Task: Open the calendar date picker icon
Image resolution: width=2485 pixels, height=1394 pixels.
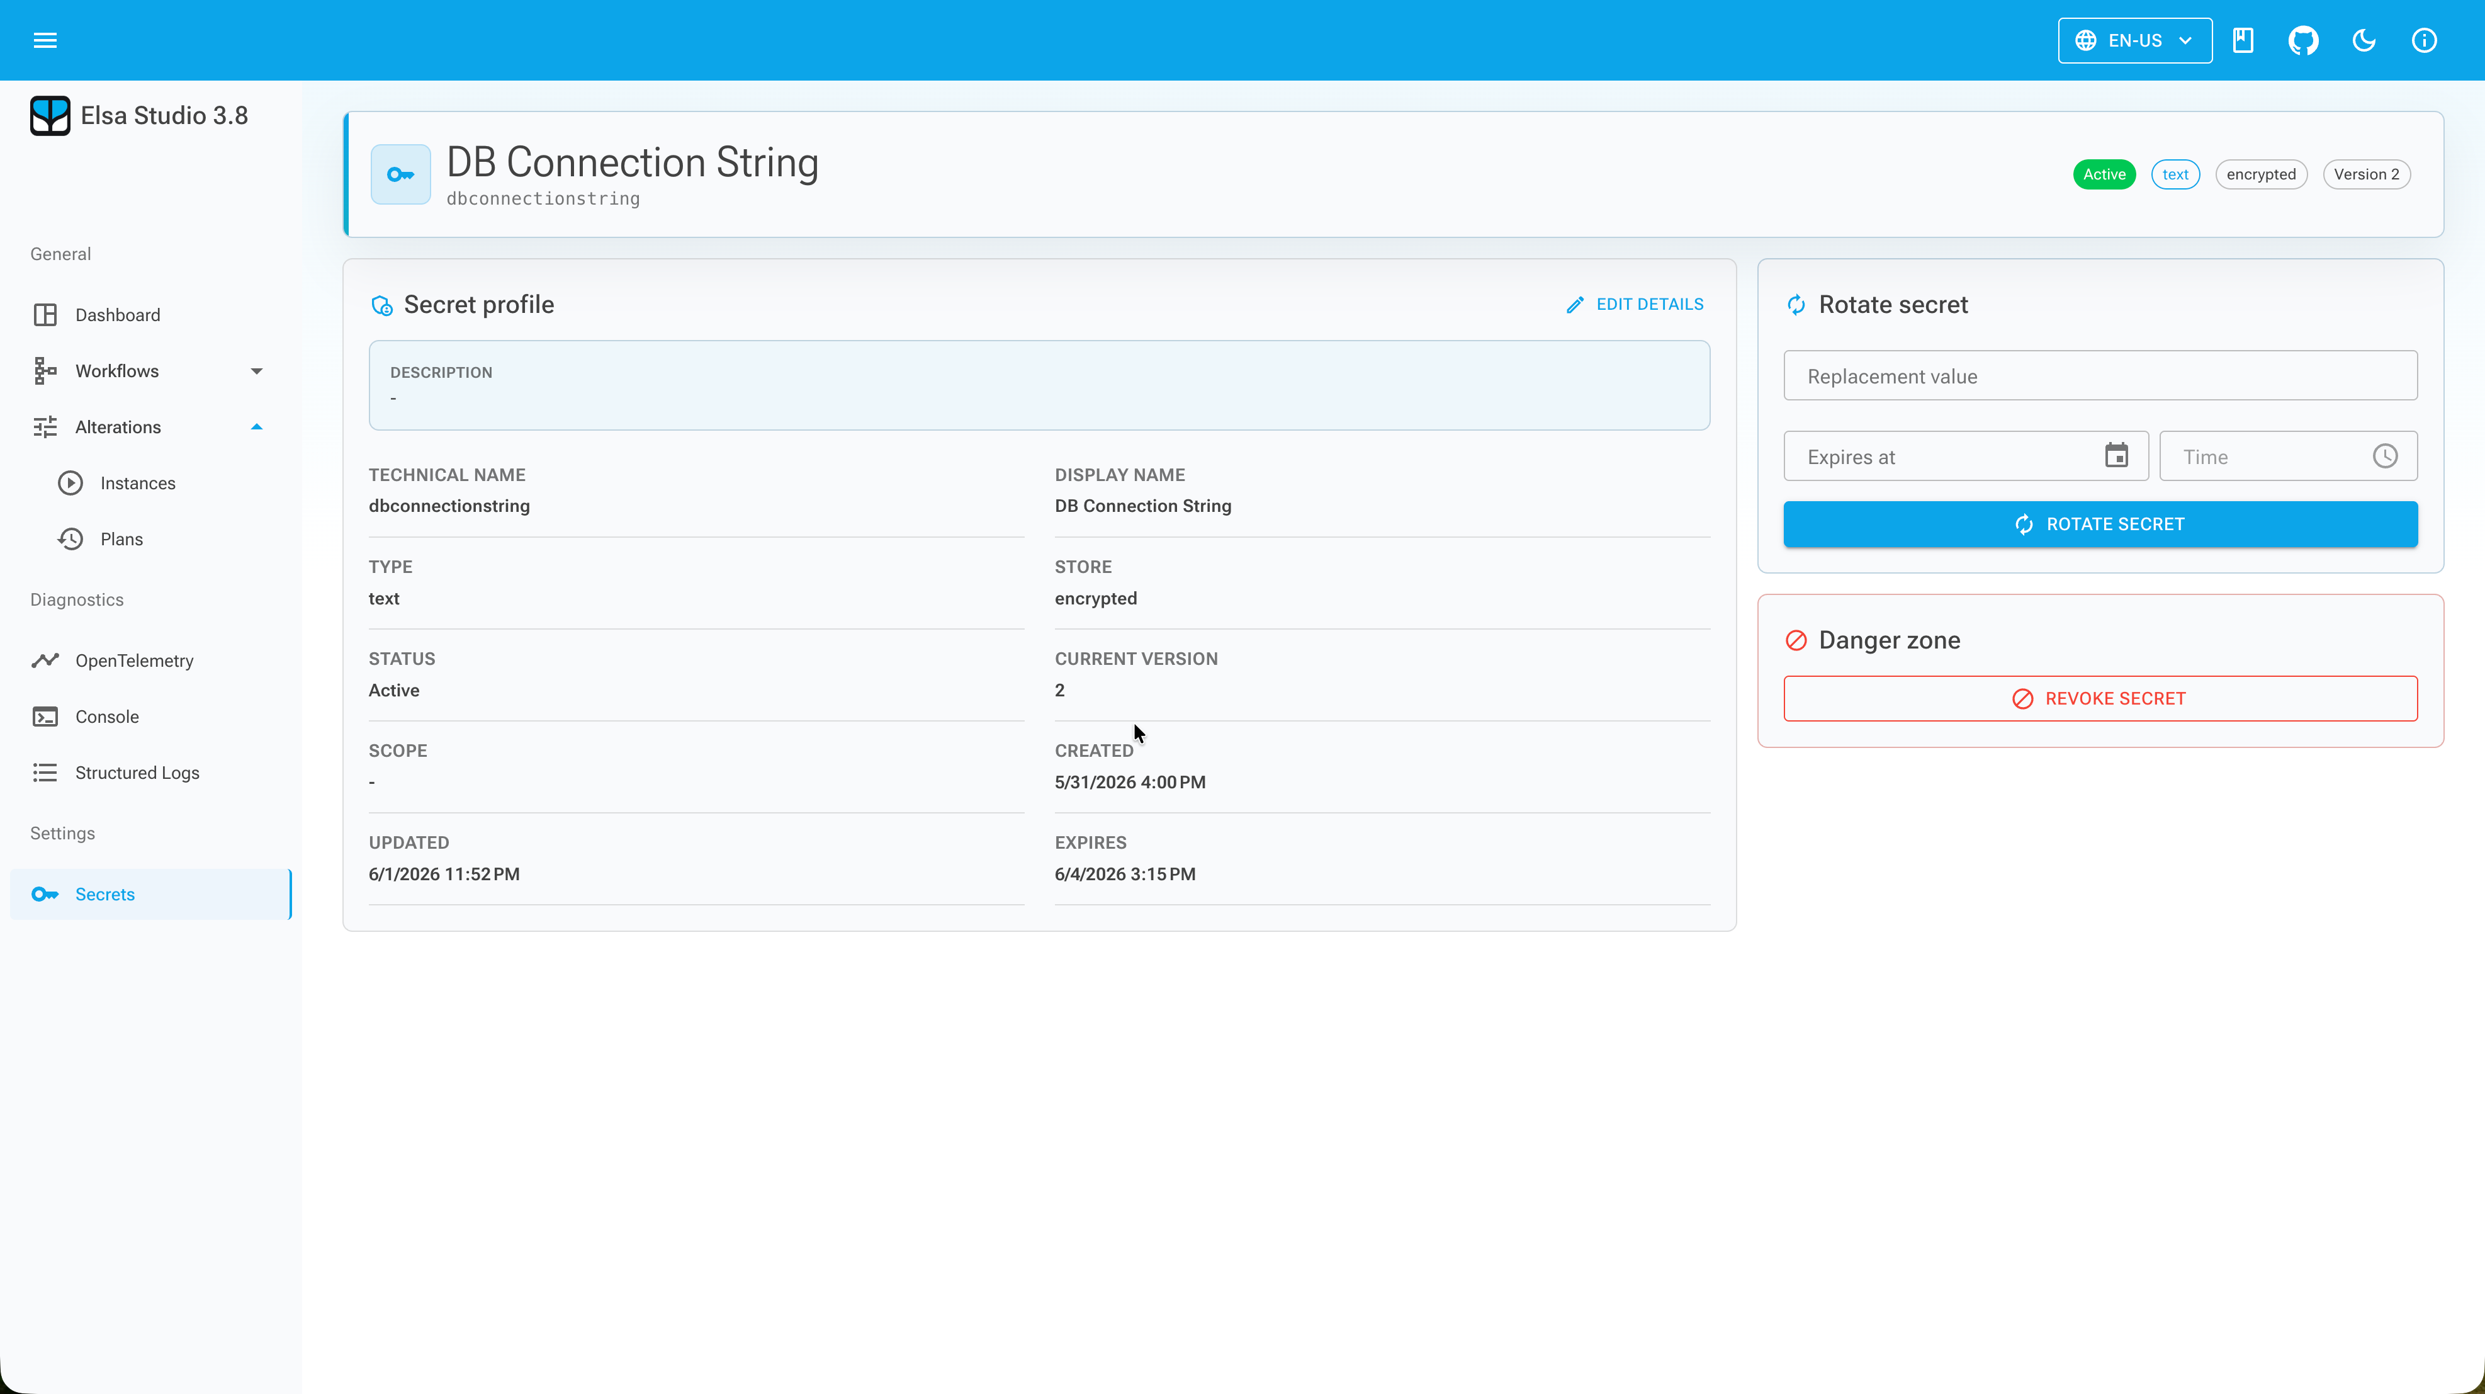Action: [x=2117, y=455]
